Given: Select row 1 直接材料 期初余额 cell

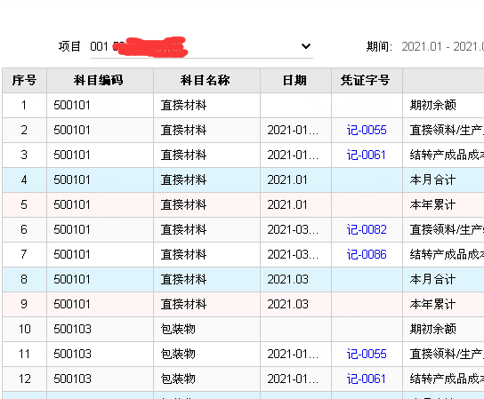Looking at the screenshot, I should click(433, 106).
